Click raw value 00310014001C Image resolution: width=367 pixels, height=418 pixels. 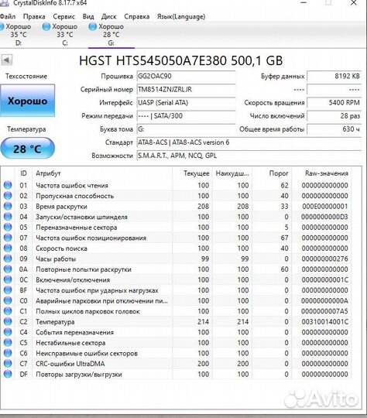tap(324, 322)
